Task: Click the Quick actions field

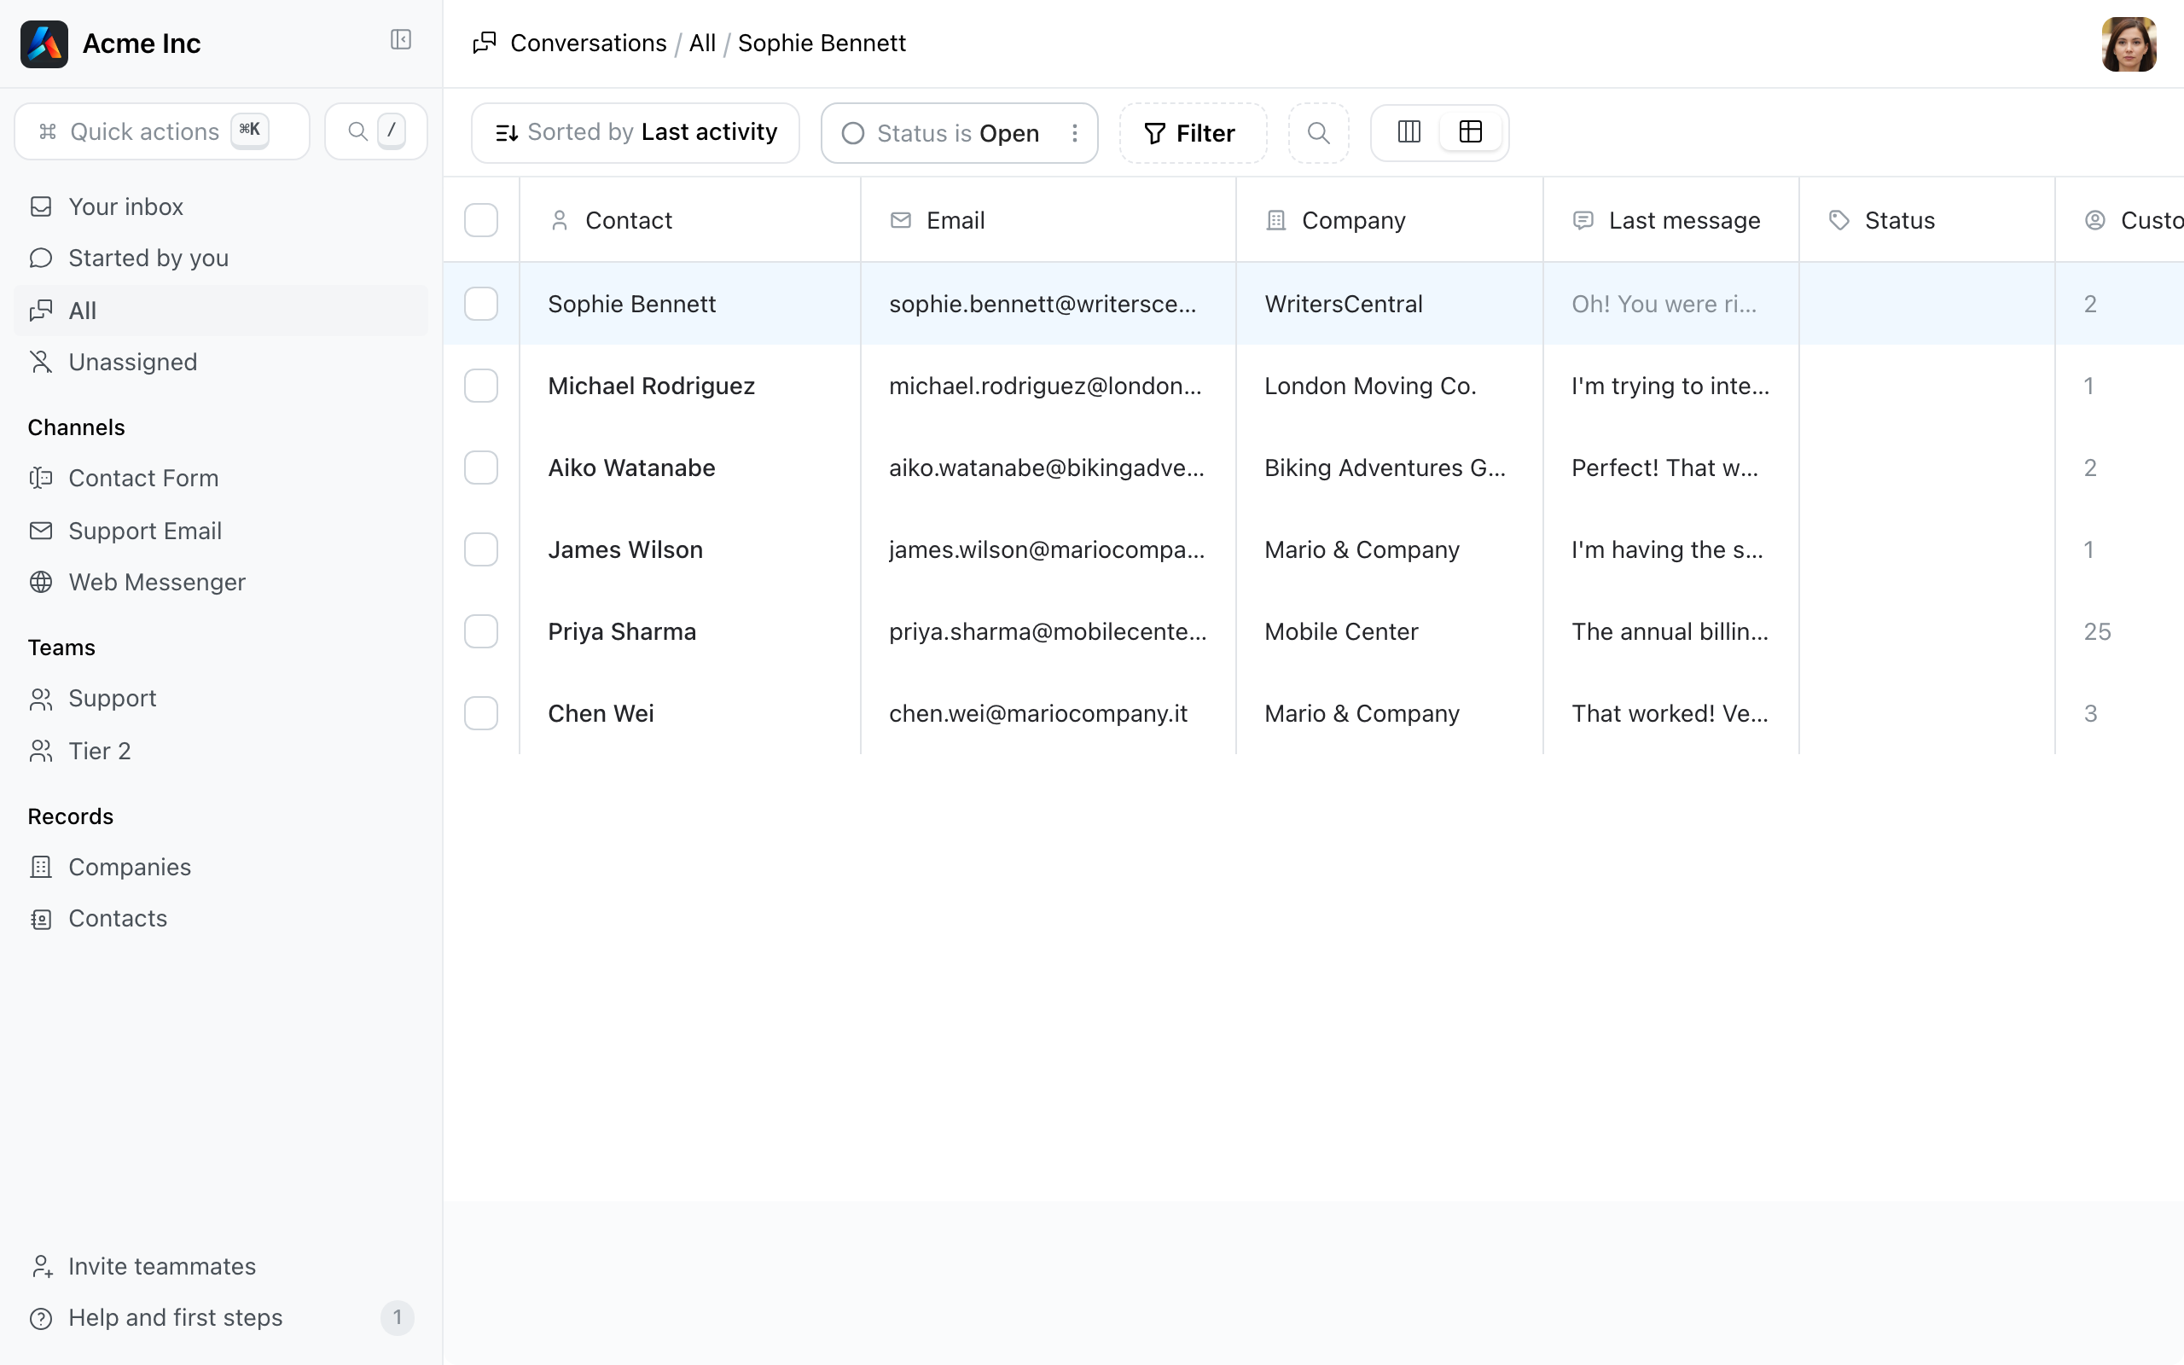Action: pyautogui.click(x=162, y=131)
